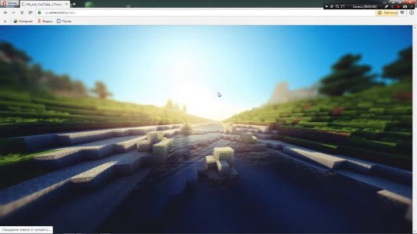Add bookmark with plus on bookmarks bar
The width and height of the screenshot is (417, 234).
pos(5,21)
